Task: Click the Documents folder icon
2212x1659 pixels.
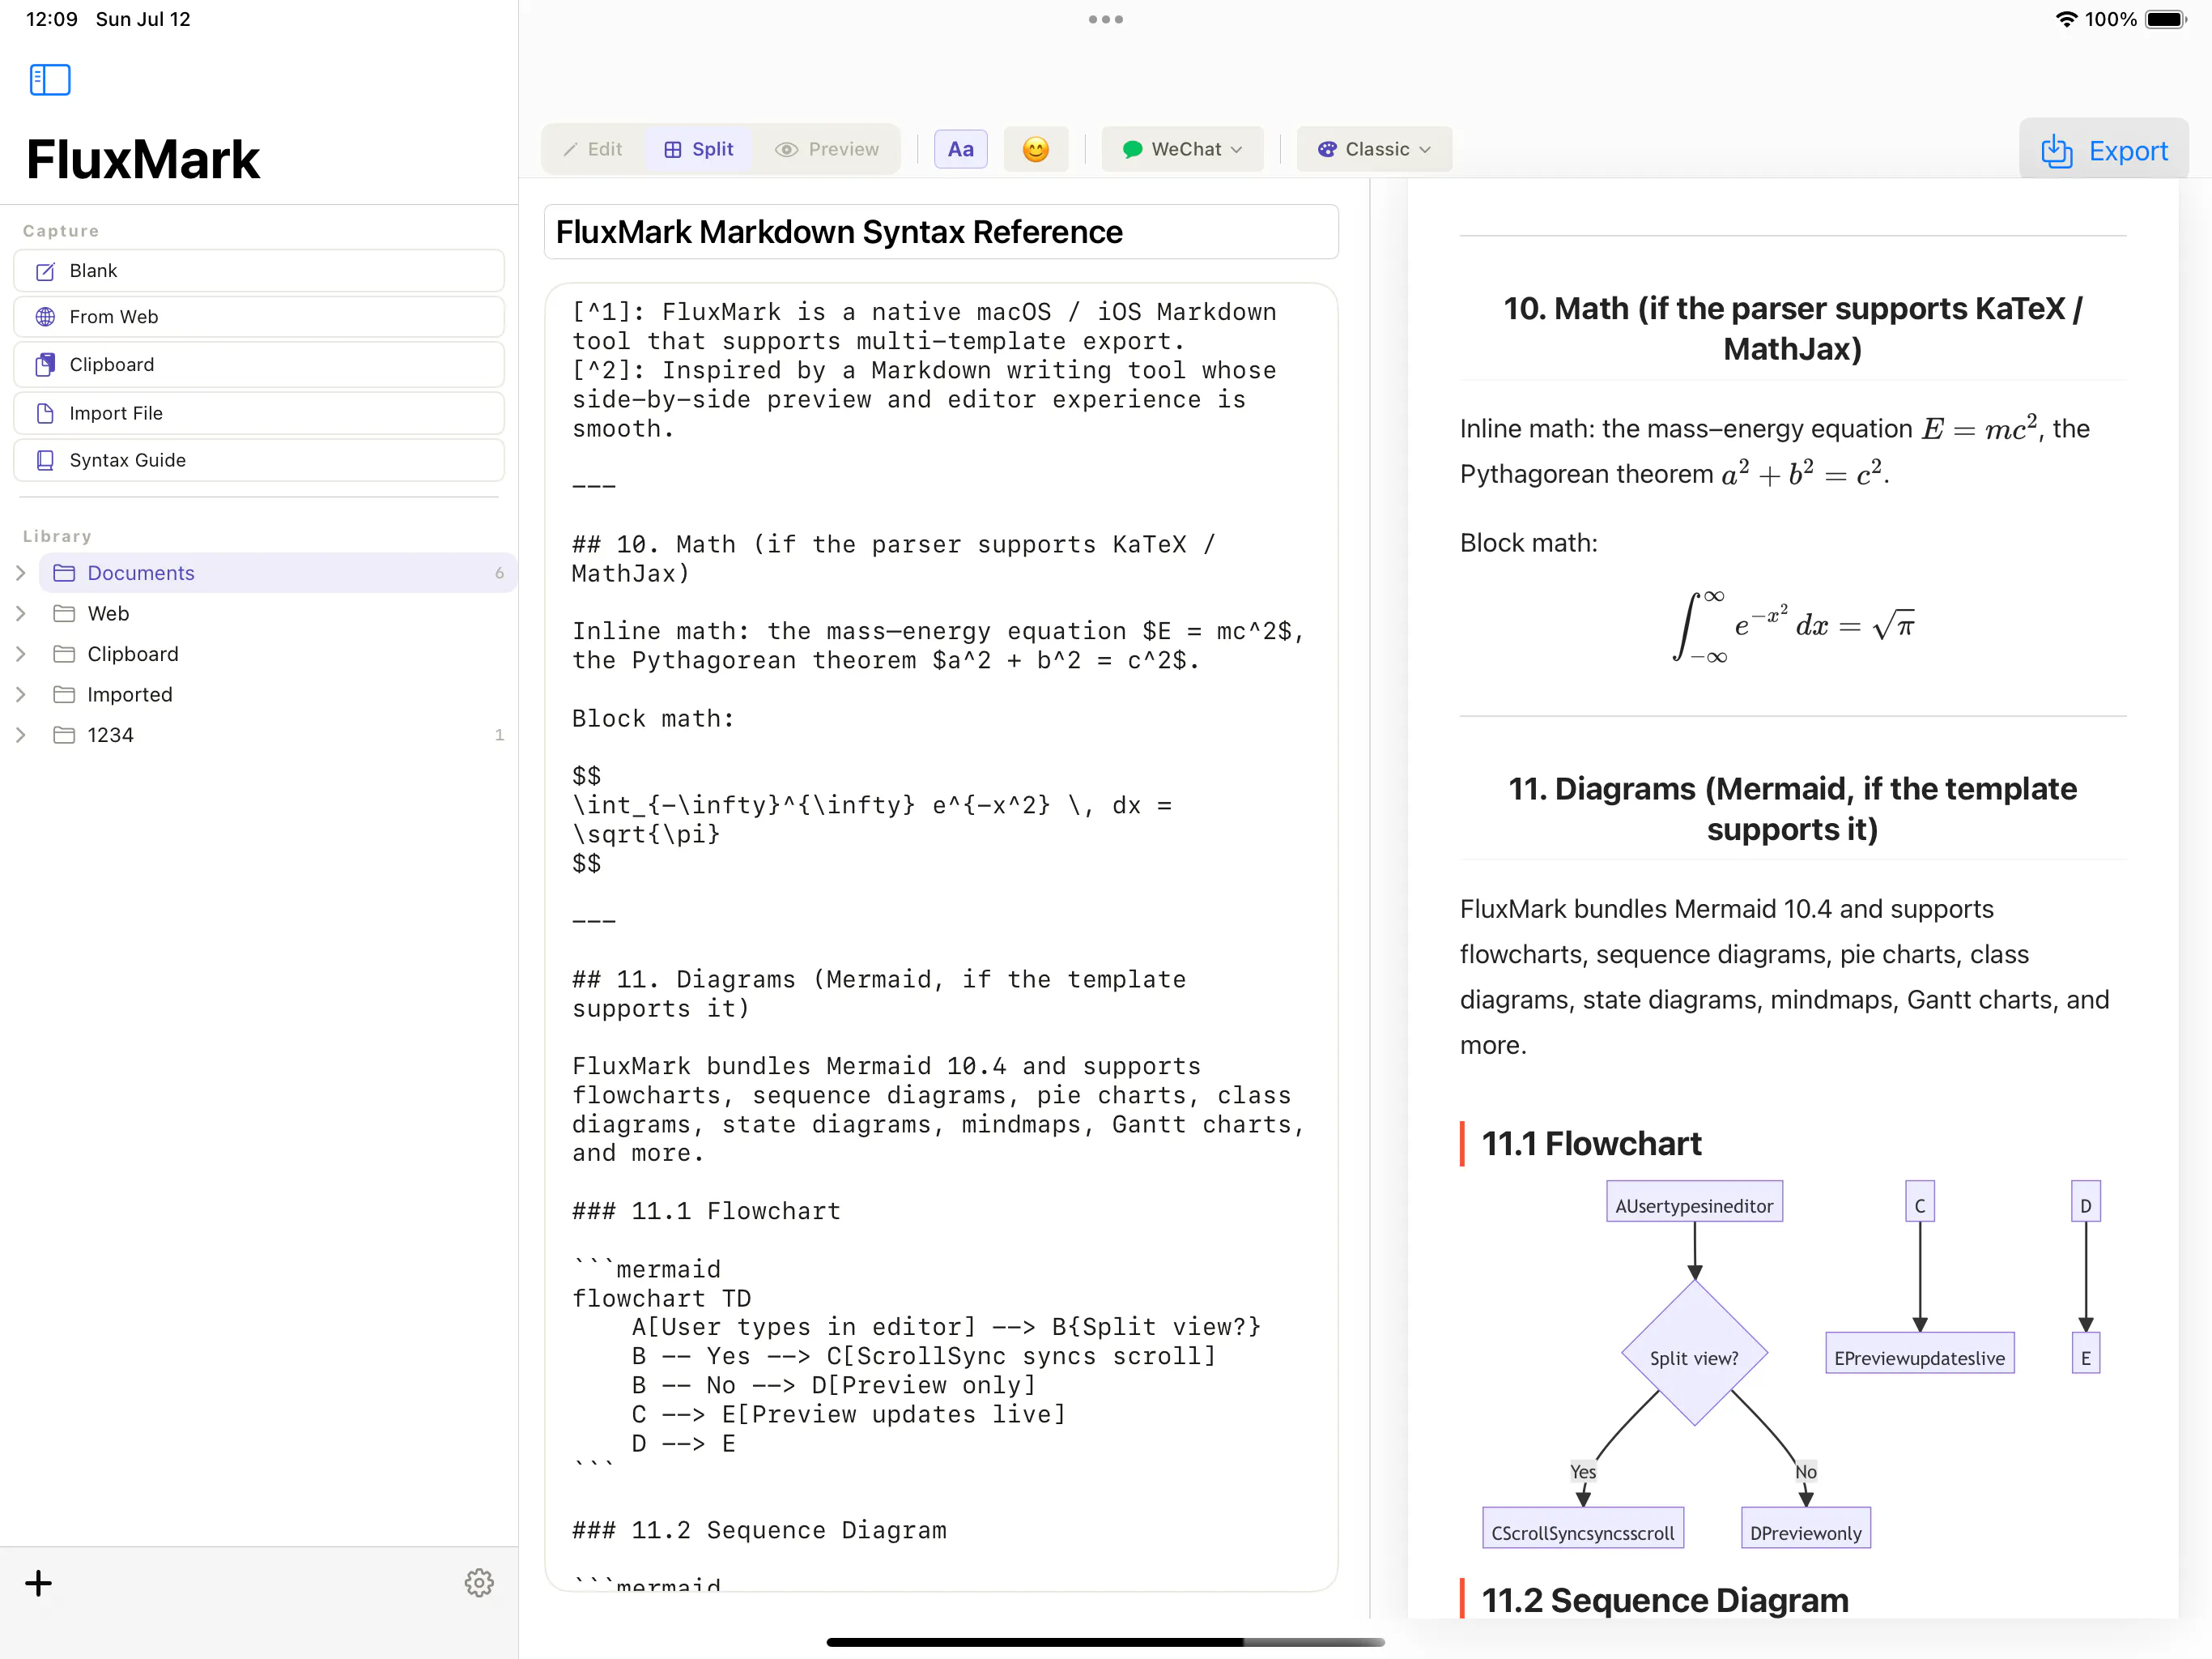Action: click(x=64, y=574)
